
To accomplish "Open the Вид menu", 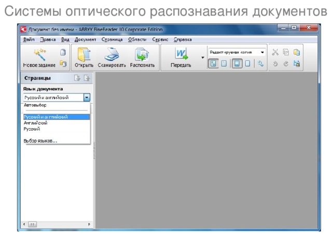I will coord(65,39).
